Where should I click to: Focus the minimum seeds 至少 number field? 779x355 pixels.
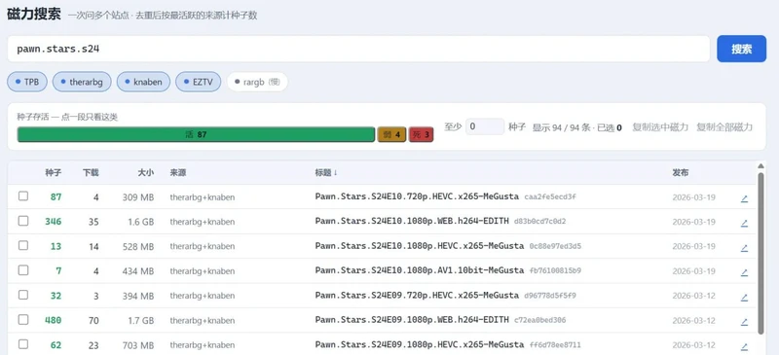[x=485, y=126]
